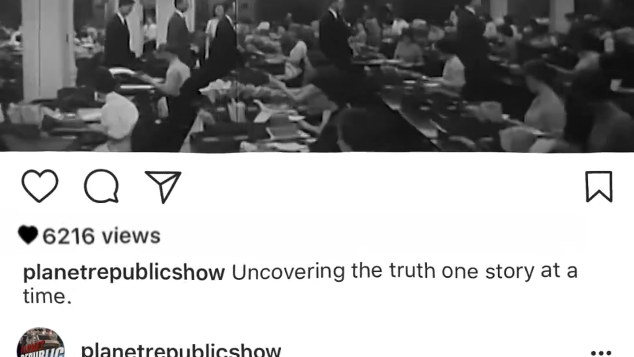Tap the black-and-white video to toggle playback
Screen dimensions: 634x357
coord(317,76)
